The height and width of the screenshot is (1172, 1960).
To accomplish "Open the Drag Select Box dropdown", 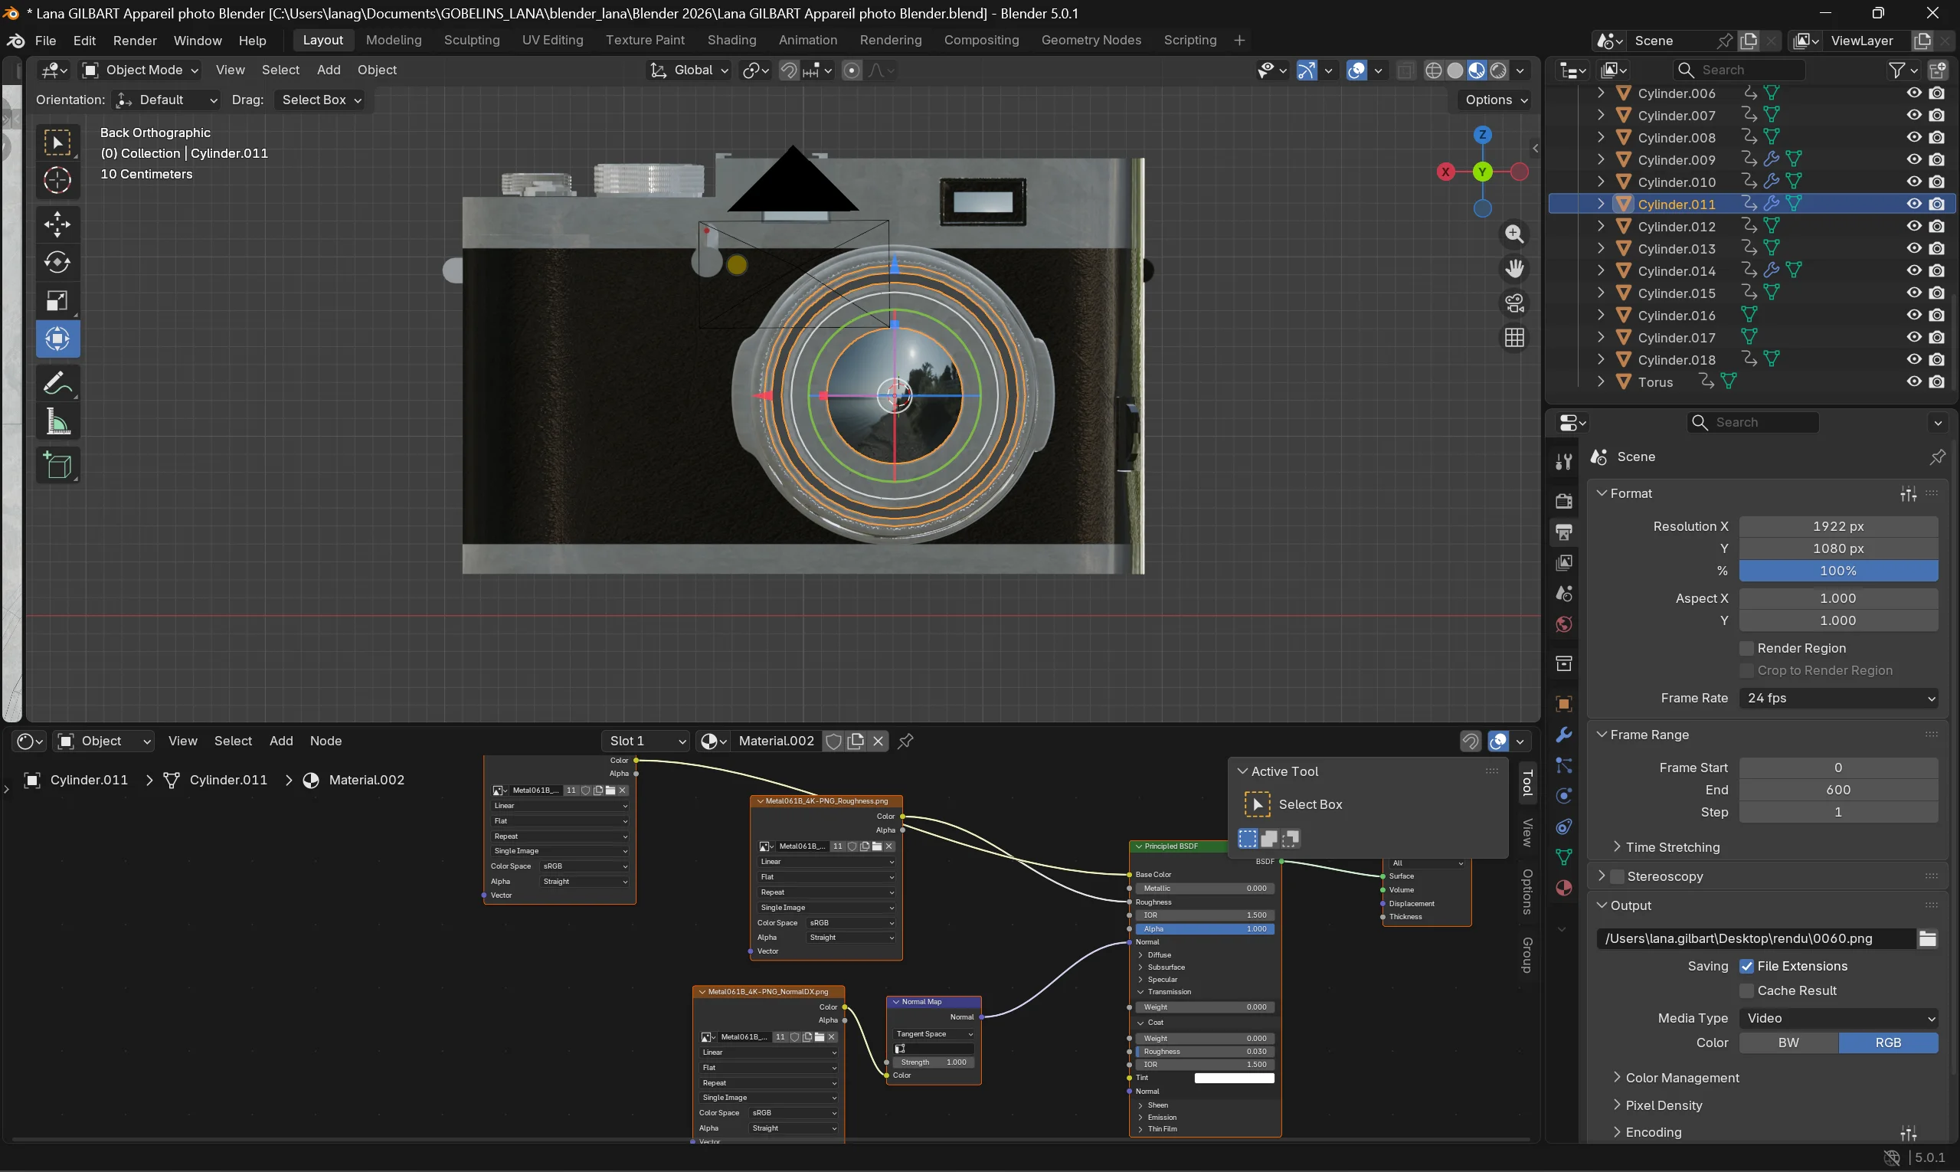I will point(321,100).
